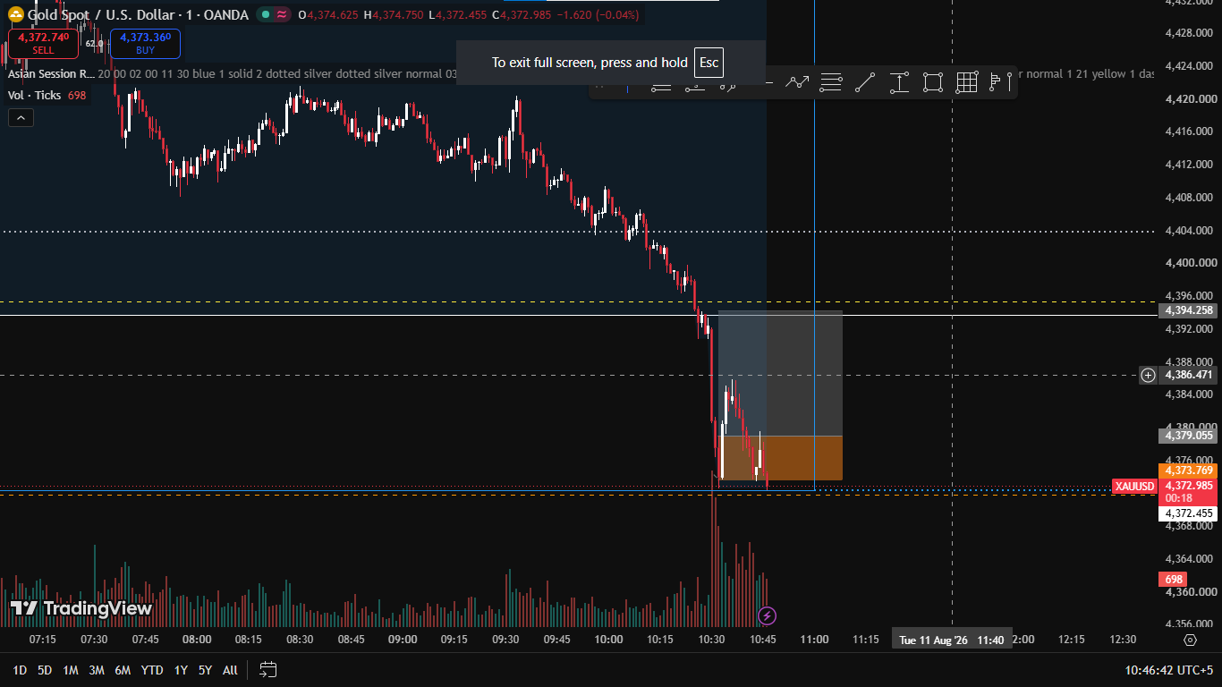Click the 4,379.055 price label

click(1188, 436)
